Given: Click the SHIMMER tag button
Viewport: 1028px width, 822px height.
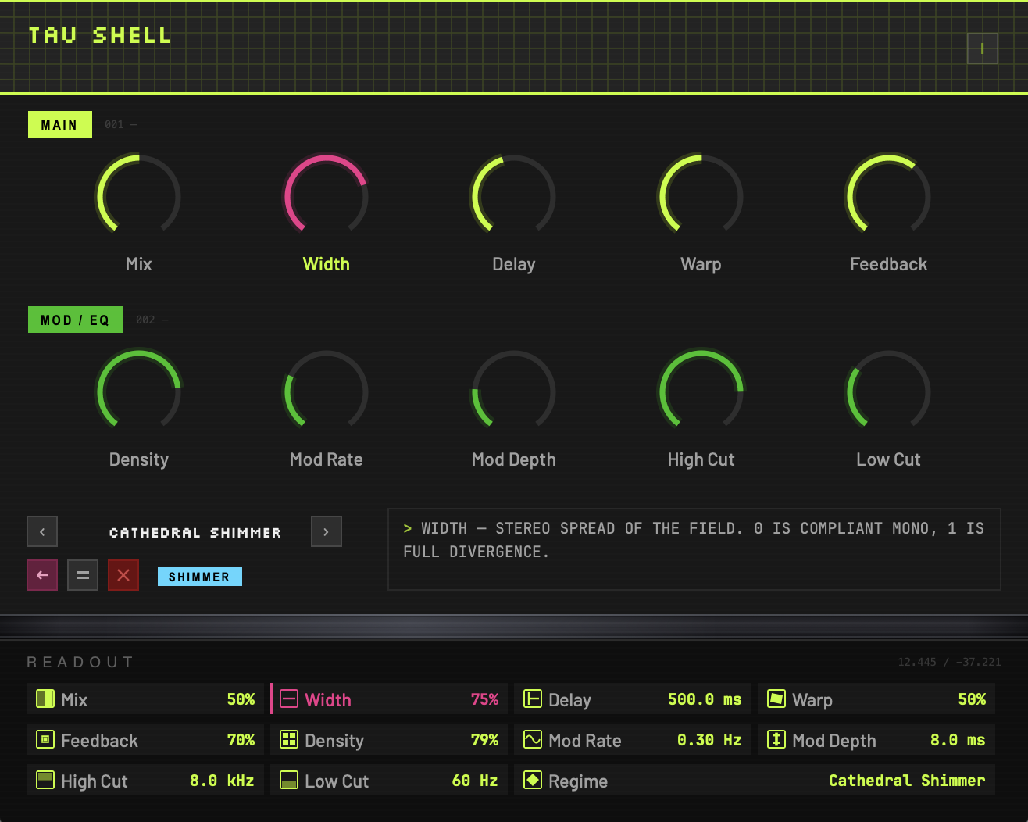Looking at the screenshot, I should tap(200, 577).
